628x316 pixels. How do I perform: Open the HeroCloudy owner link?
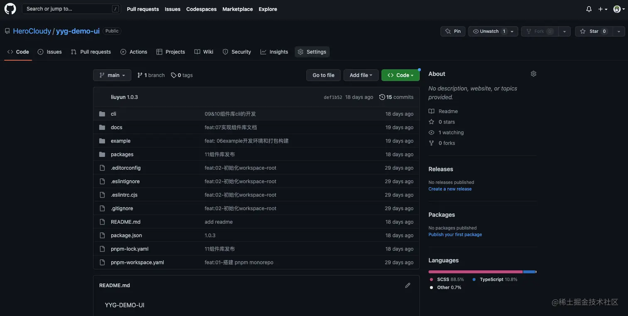32,31
